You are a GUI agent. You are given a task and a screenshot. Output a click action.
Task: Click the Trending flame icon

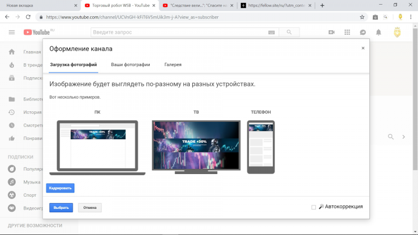[12, 65]
